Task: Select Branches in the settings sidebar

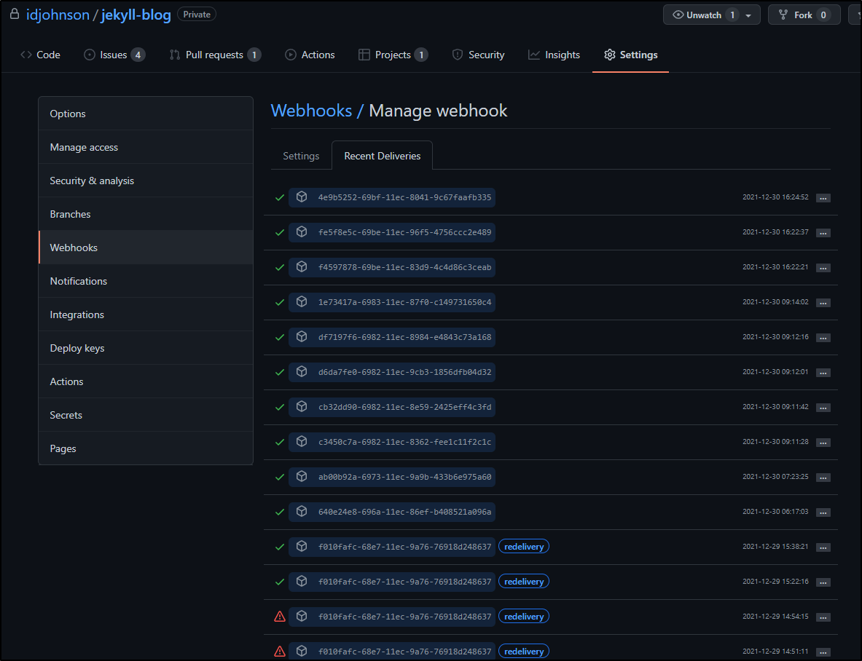Action: pyautogui.click(x=146, y=214)
